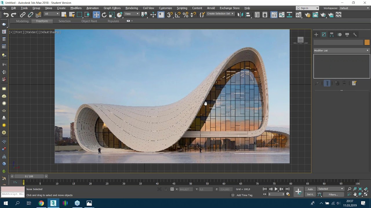Viewport: 371px width, 208px height.
Task: Open the Modifiers menu
Action: (x=76, y=8)
